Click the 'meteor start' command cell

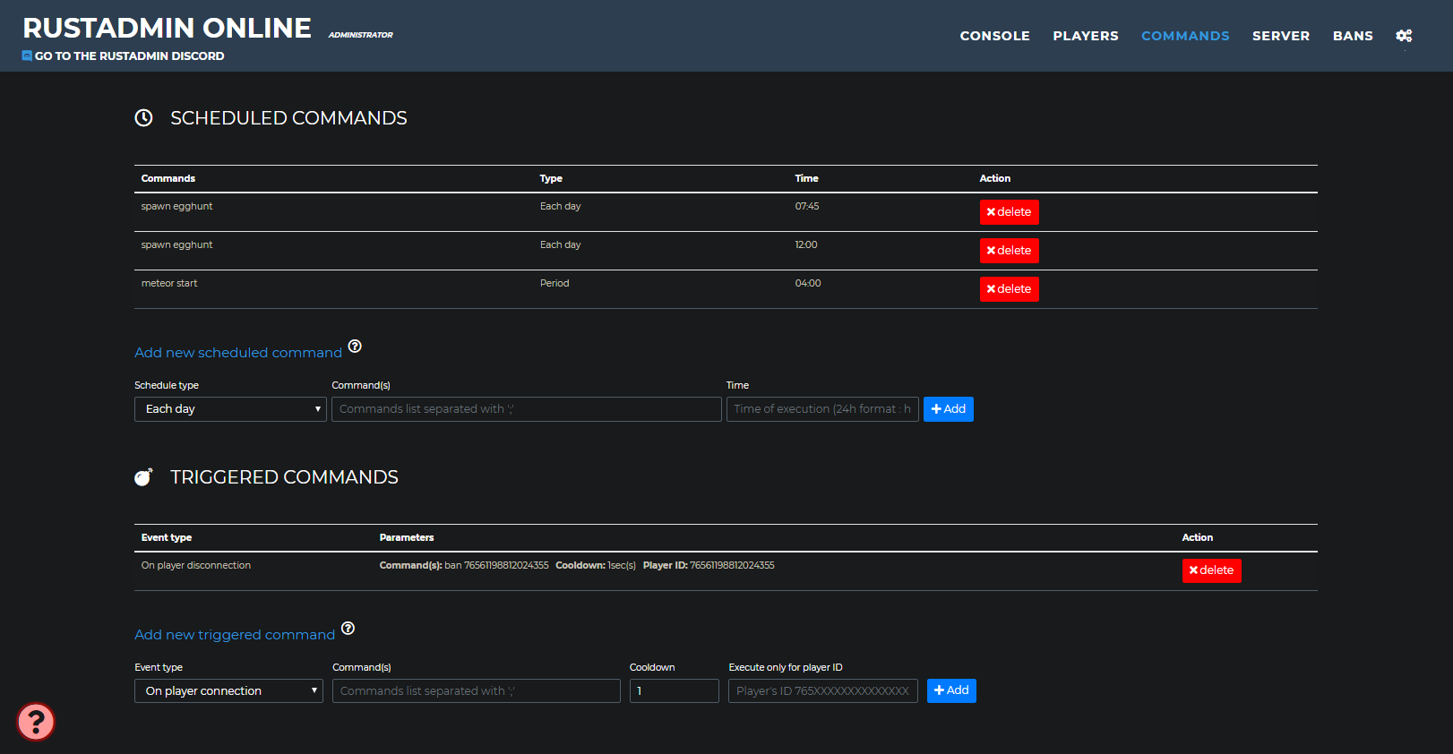tap(169, 283)
